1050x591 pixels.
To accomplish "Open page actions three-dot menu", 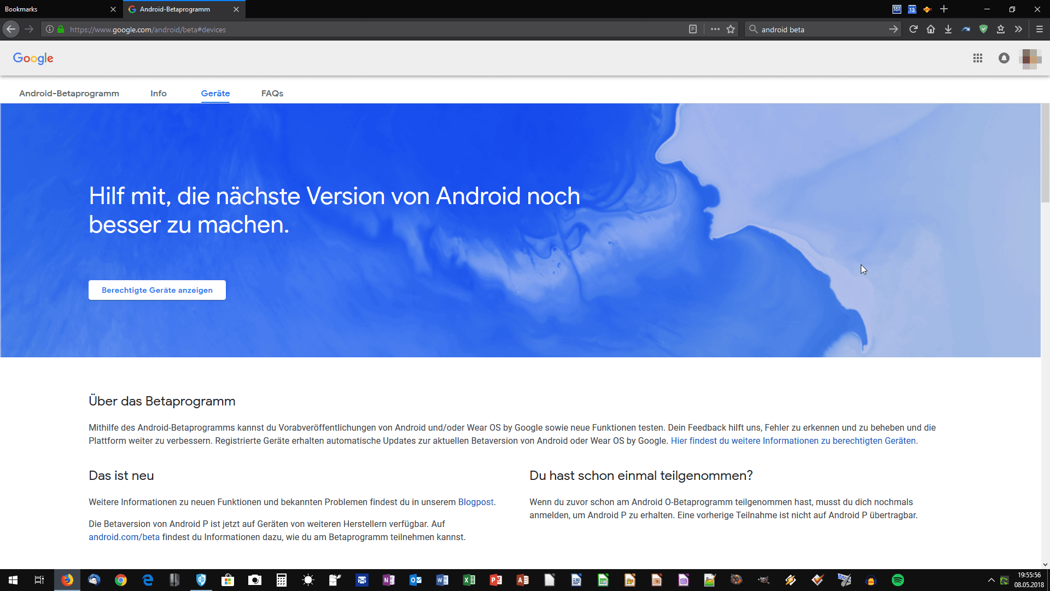I will coord(715,30).
